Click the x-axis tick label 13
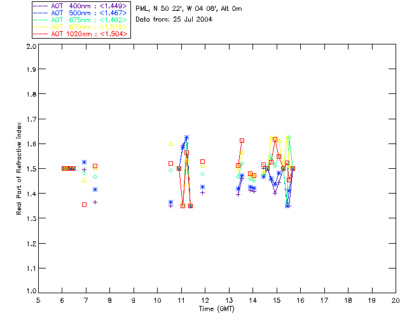 tap(229, 300)
